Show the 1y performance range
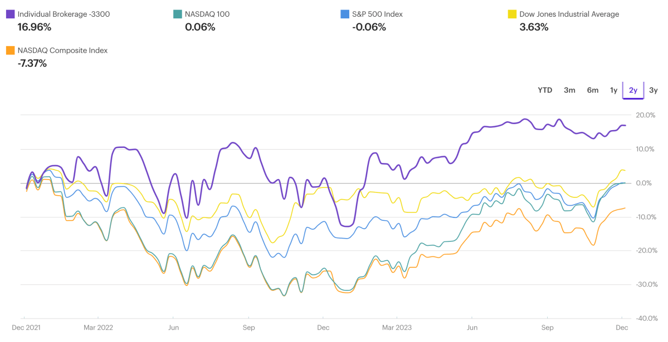 (x=613, y=90)
